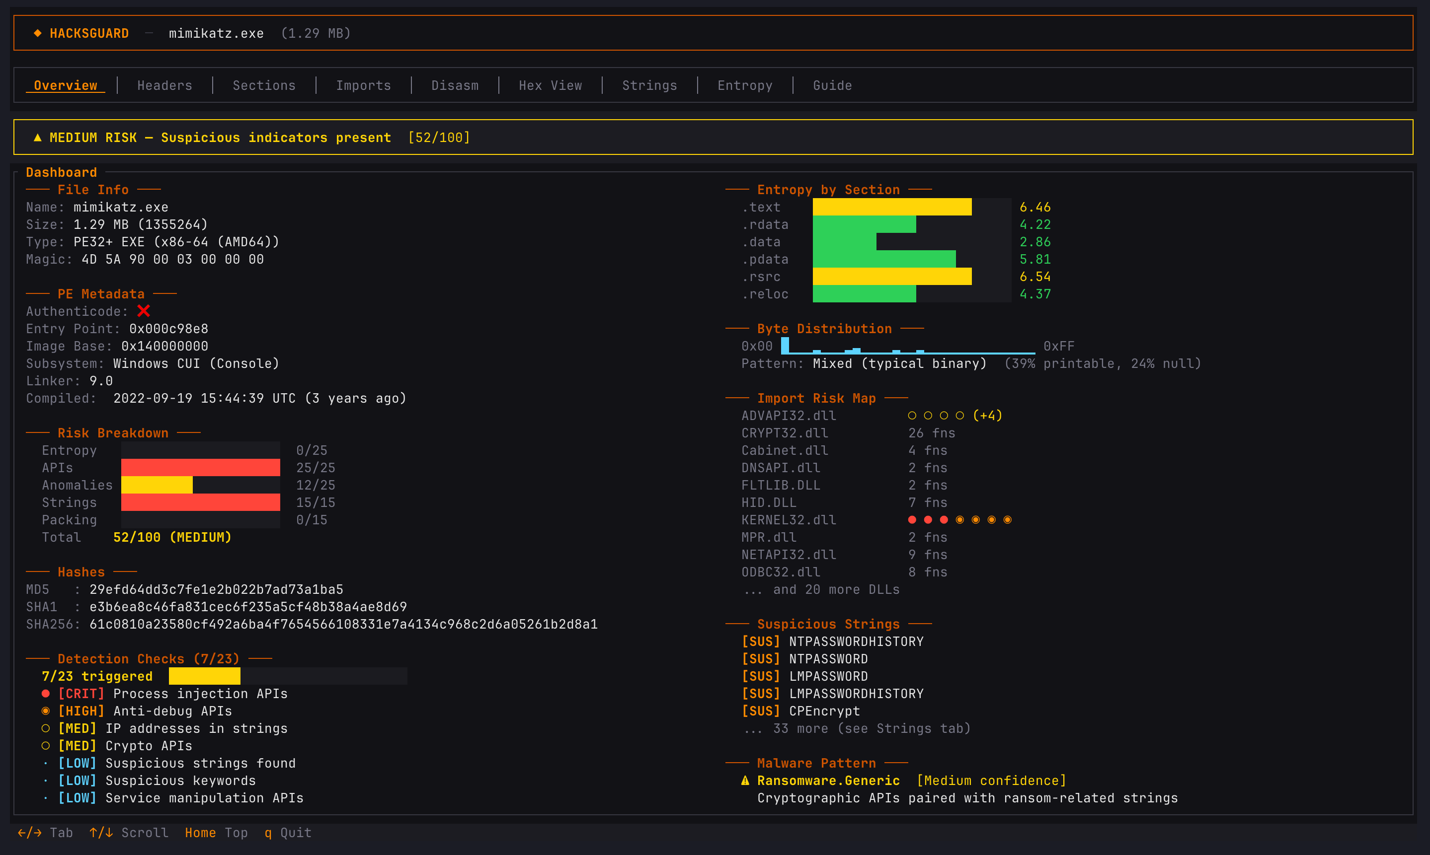The image size is (1430, 855).
Task: Click the APIs risk breakdown red bar
Action: pos(201,467)
